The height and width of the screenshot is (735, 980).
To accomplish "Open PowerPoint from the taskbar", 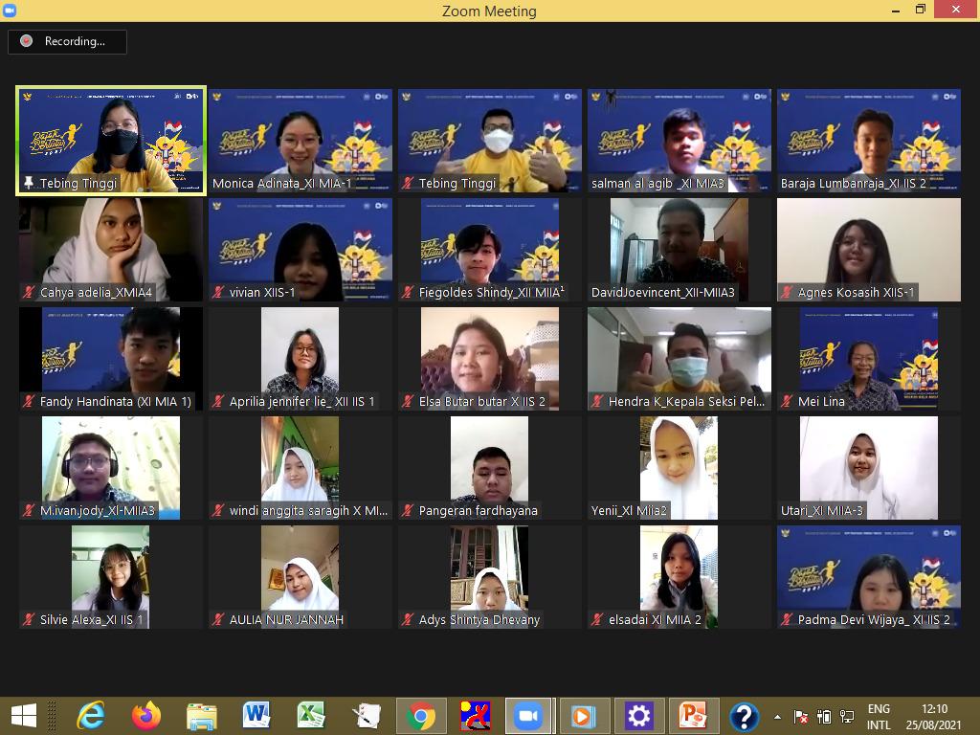I will click(x=692, y=716).
